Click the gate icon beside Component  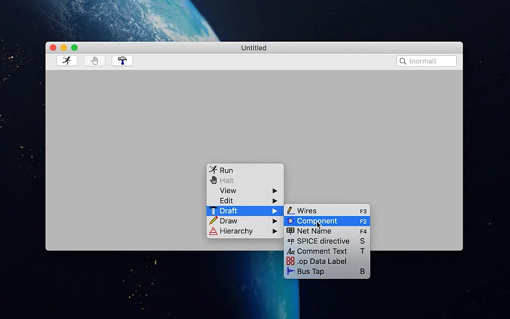click(x=290, y=221)
